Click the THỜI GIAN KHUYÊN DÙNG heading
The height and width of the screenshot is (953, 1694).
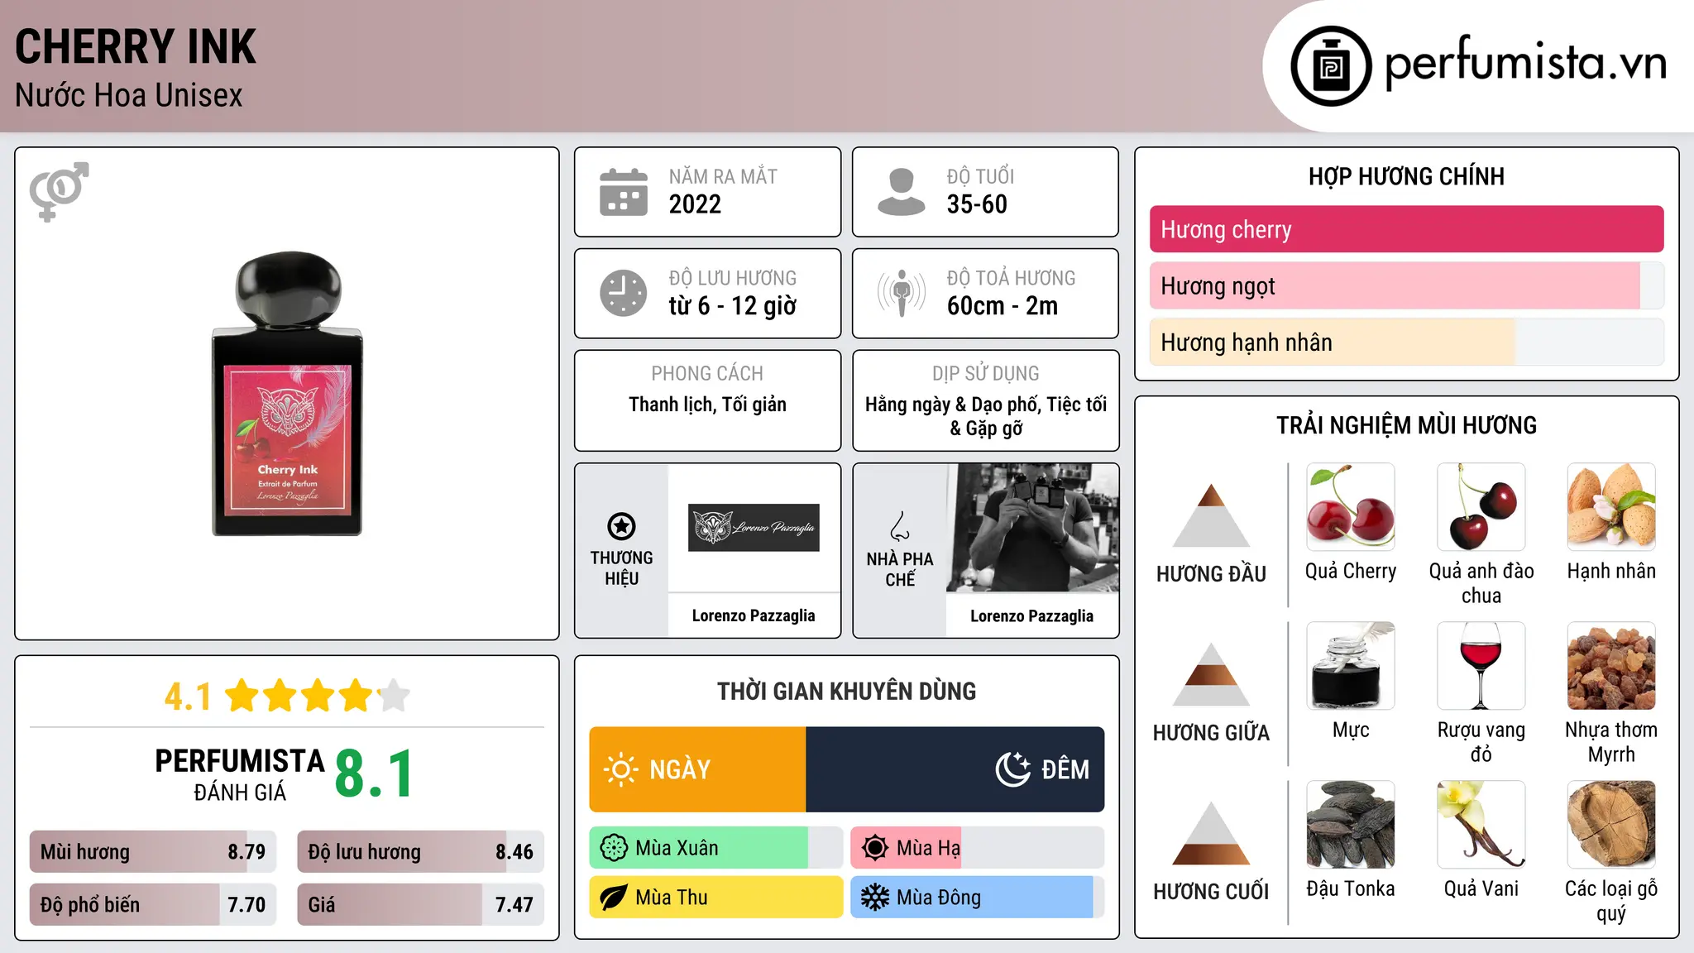[847, 692]
